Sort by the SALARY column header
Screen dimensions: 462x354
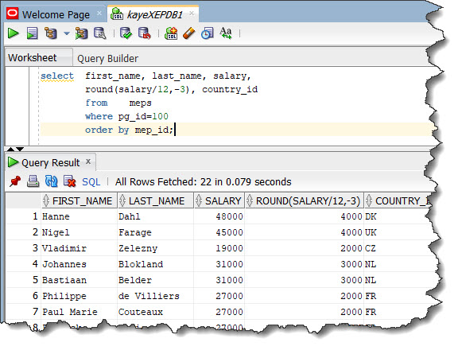(x=219, y=200)
